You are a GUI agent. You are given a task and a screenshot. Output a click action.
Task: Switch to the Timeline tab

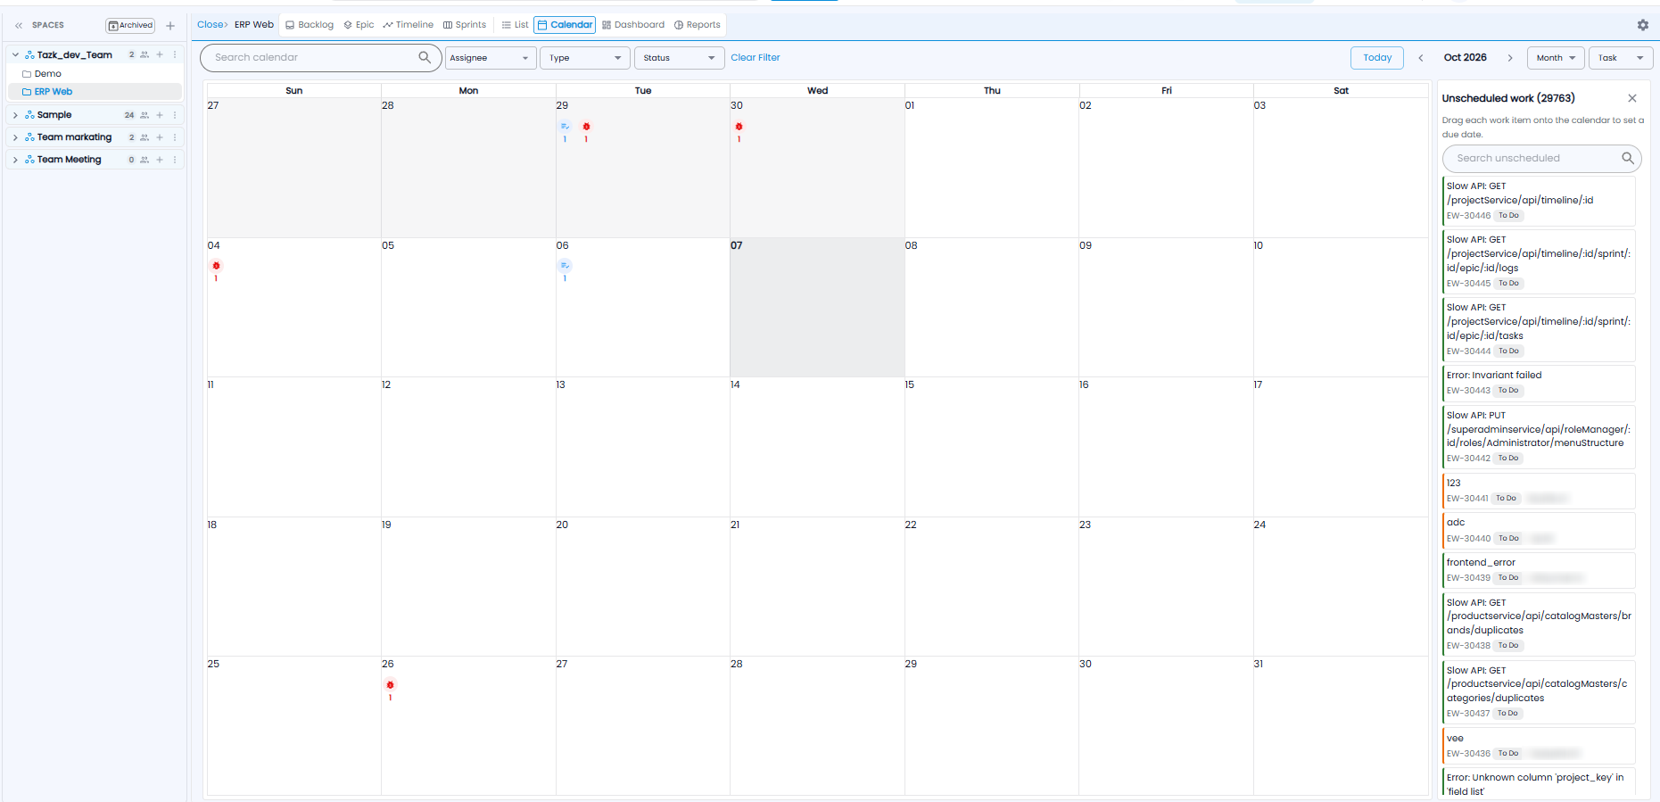tap(409, 25)
